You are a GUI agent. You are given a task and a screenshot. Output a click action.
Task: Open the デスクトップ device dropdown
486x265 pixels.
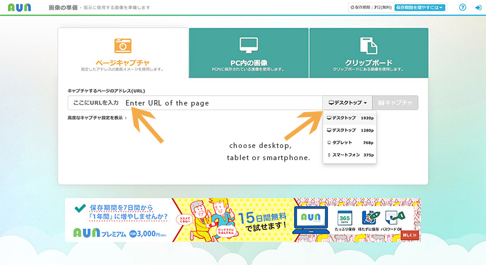[x=347, y=103]
